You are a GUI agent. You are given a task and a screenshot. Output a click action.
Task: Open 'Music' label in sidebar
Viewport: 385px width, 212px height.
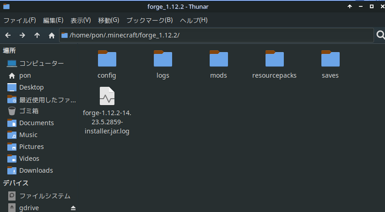[x=28, y=135]
